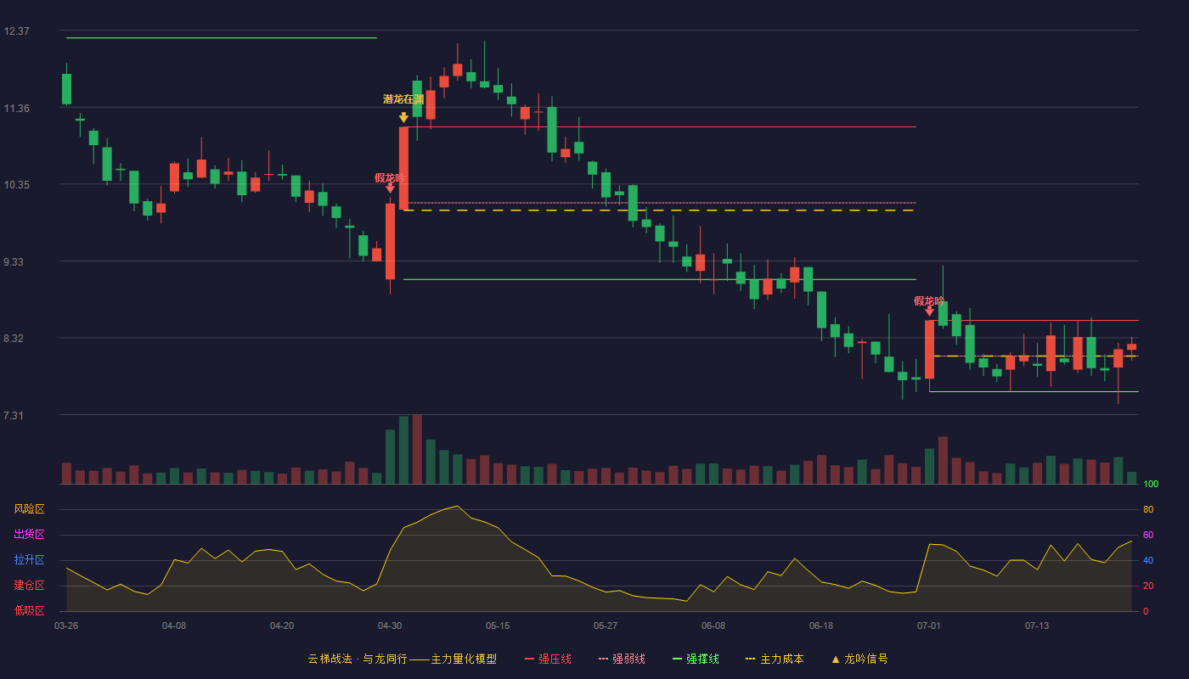This screenshot has height=679, width=1189.
Task: Click the 04-30 date label
Action: click(x=390, y=626)
